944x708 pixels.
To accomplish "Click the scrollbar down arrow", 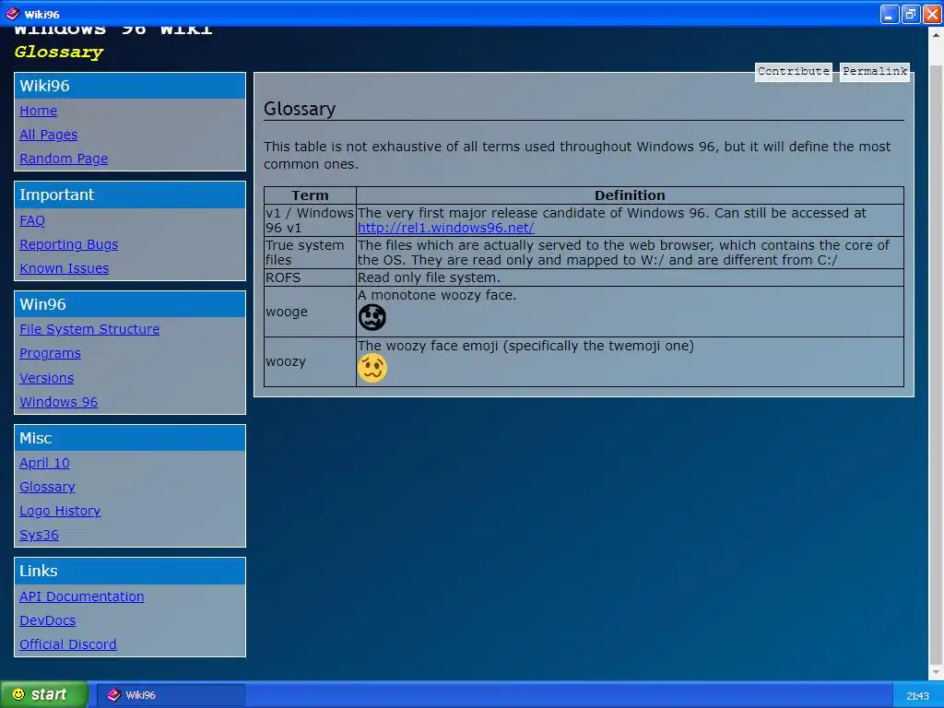I will (936, 672).
